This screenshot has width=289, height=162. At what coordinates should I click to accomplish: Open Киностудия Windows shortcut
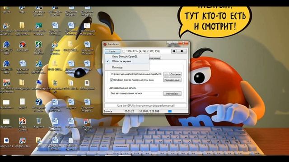[6, 29]
